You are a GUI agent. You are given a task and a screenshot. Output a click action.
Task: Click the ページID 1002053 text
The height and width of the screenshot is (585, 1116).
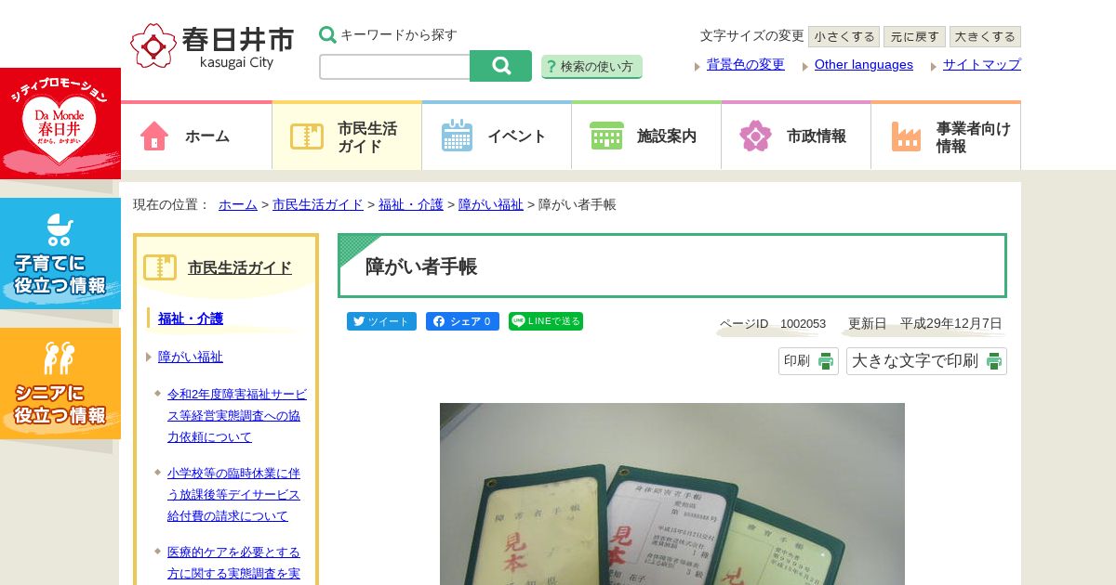(x=773, y=324)
